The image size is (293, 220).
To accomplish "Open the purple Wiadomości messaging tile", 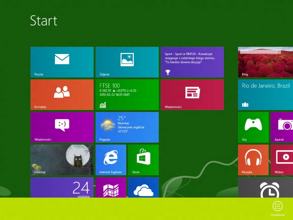I will 62,127.
